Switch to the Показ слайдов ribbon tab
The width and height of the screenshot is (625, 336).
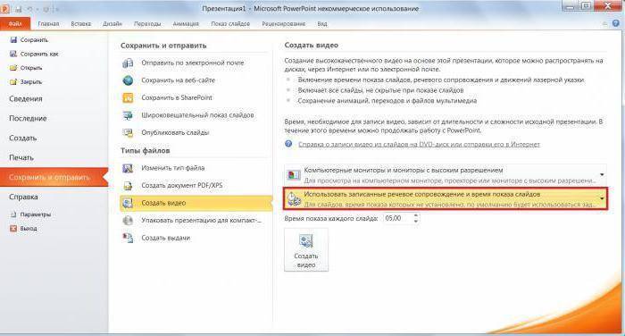click(x=230, y=24)
